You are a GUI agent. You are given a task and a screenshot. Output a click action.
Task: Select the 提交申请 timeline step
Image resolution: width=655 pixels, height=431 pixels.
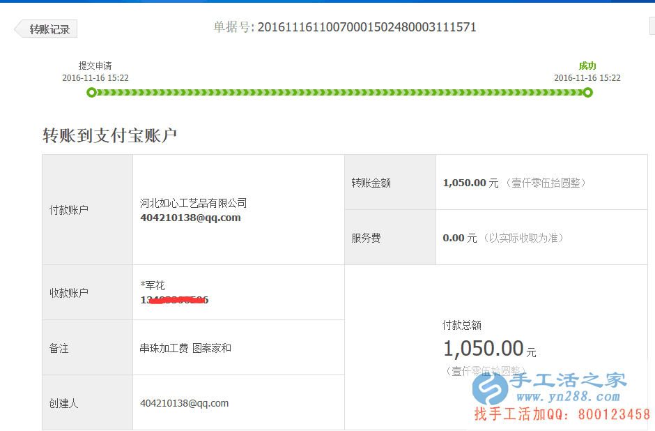pyautogui.click(x=96, y=66)
